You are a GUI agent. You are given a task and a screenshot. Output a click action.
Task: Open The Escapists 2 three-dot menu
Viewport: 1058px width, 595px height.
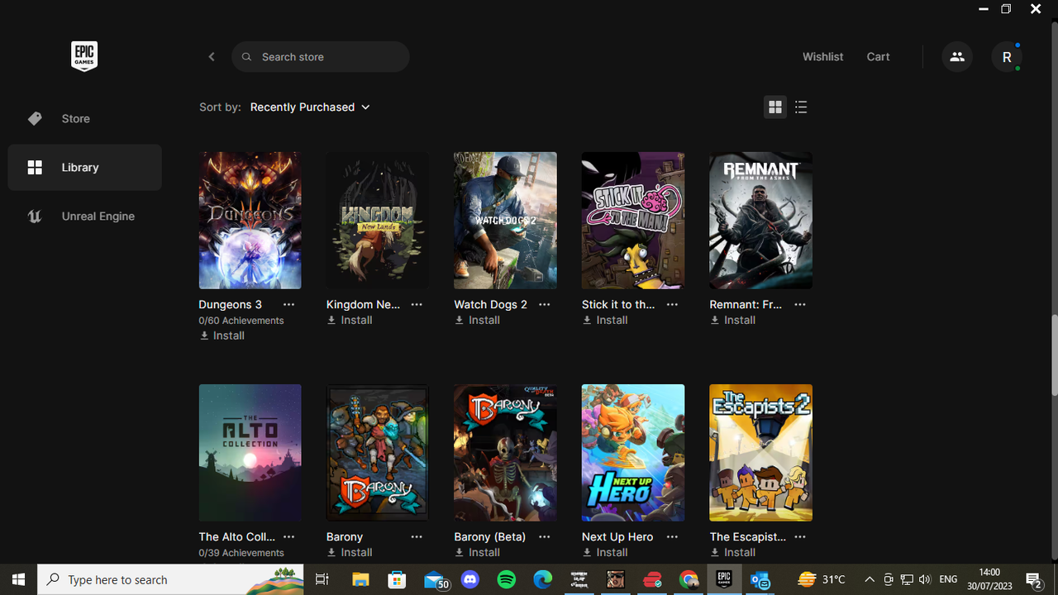(799, 537)
